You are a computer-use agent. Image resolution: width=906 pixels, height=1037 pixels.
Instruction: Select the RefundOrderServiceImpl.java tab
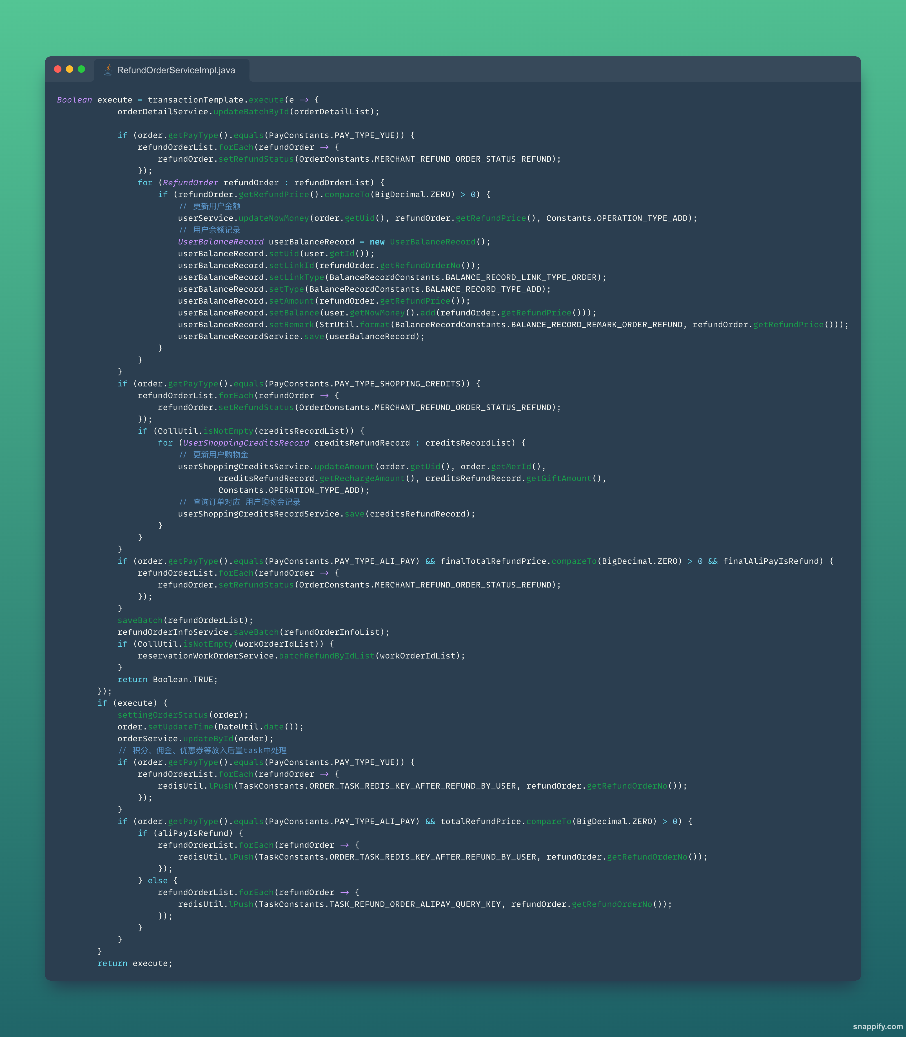click(x=175, y=70)
